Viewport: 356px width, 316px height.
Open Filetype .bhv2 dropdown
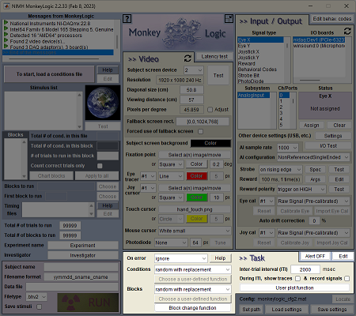click(x=36, y=297)
